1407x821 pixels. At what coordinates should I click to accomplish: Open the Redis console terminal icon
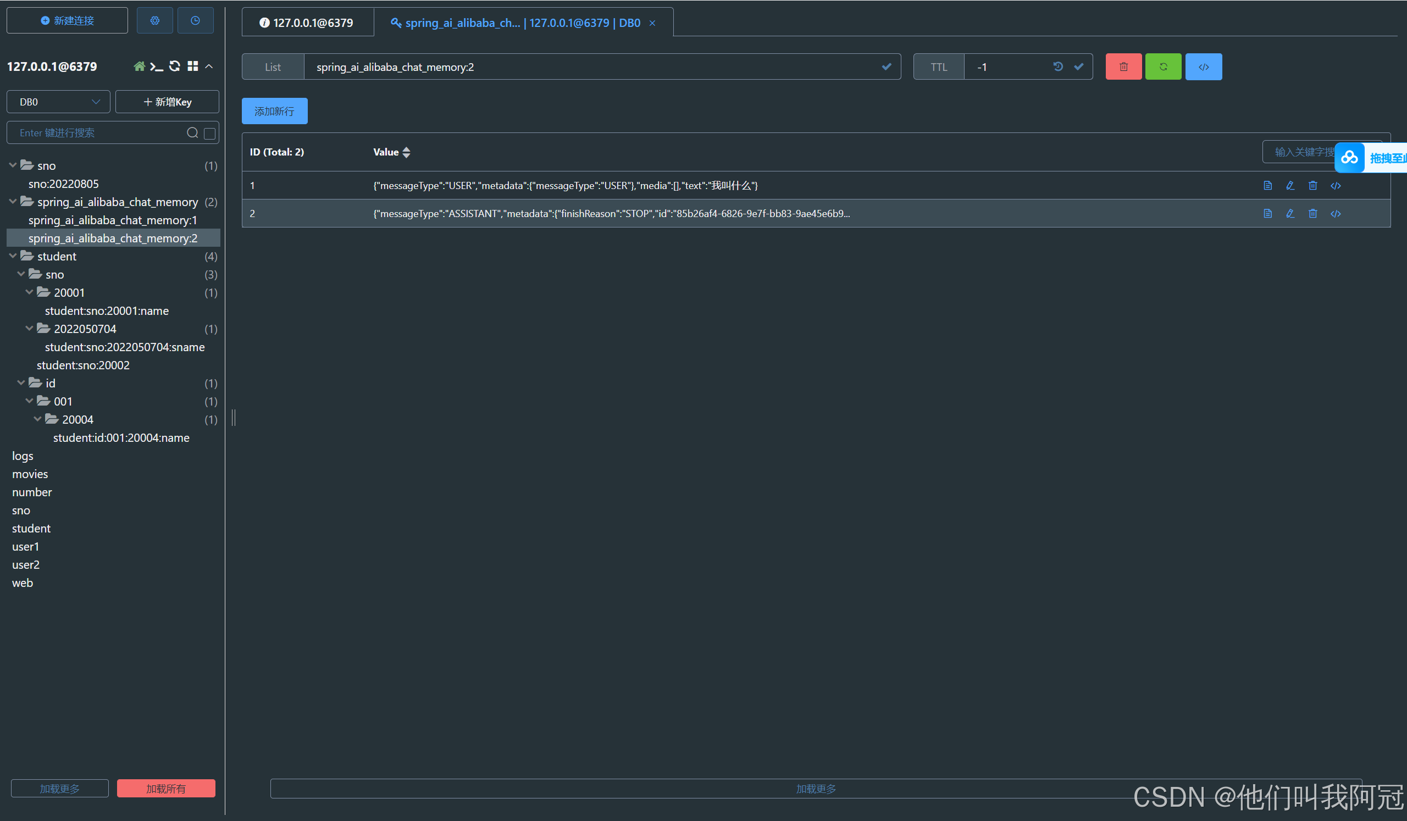(156, 66)
